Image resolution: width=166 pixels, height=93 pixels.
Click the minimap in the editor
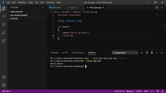coord(160,14)
